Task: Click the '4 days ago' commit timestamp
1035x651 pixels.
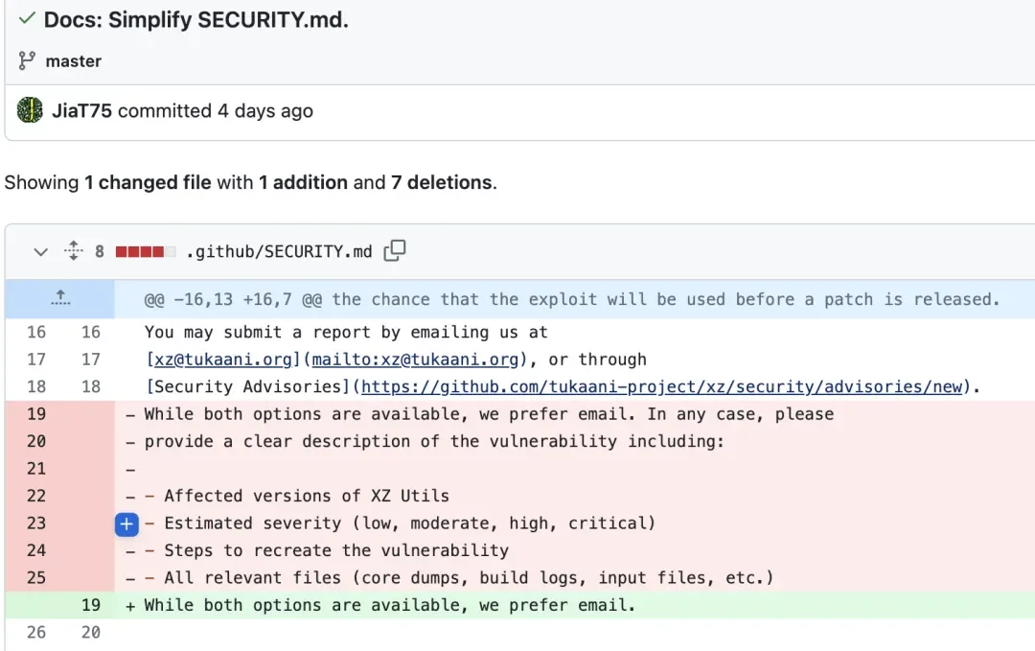Action: point(265,111)
